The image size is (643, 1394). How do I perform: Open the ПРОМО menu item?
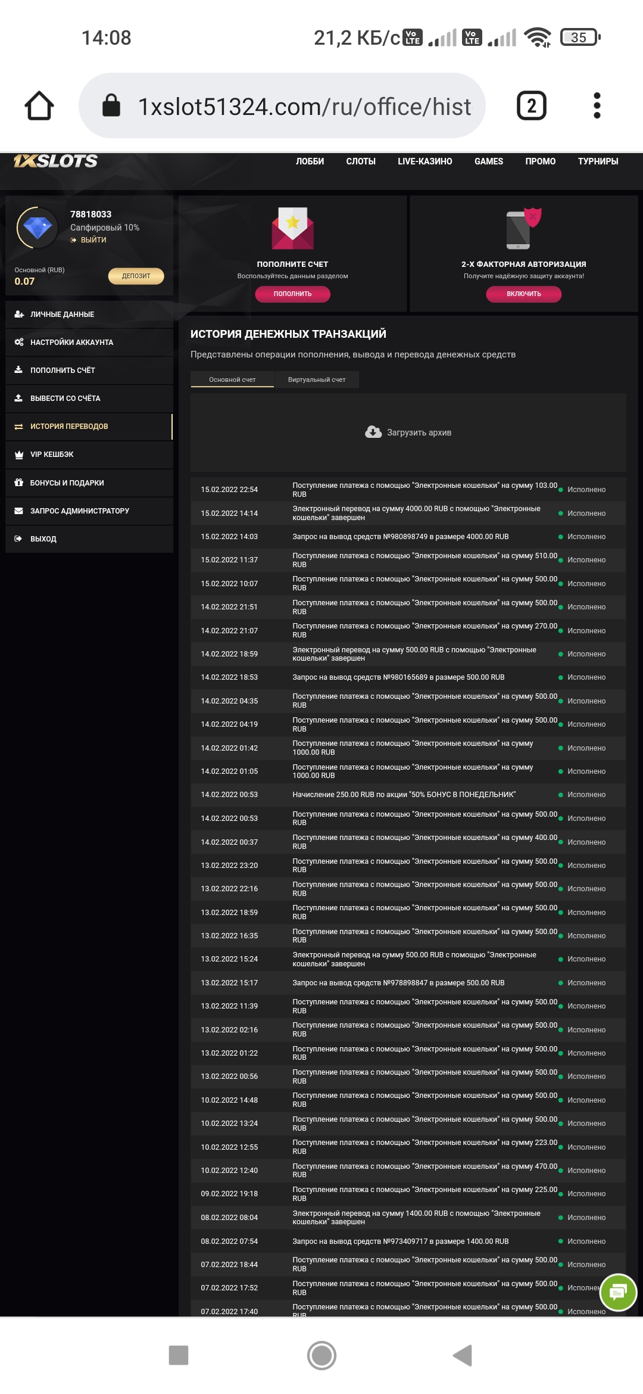coord(541,161)
